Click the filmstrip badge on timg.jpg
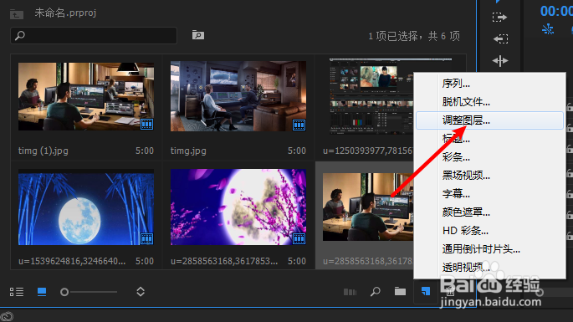573x322 pixels. click(x=299, y=125)
